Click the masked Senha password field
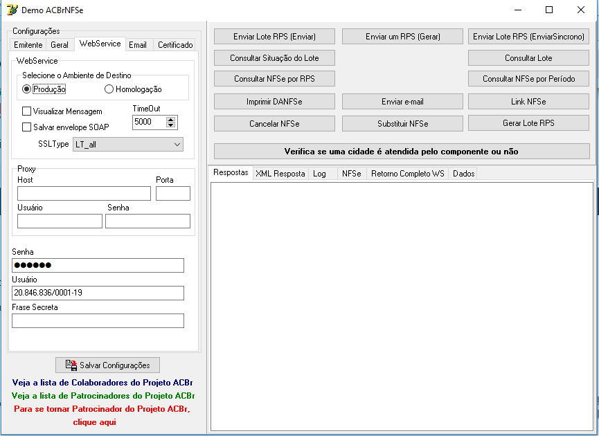Viewport: 599px width, 436px height. click(x=98, y=265)
